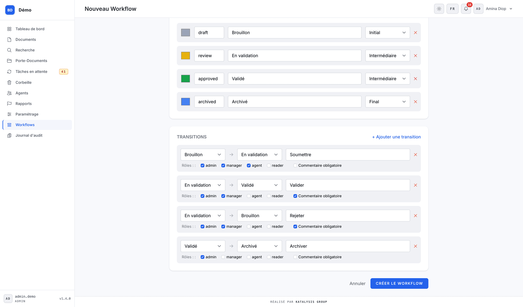Remove the Archiver transition

point(415,246)
